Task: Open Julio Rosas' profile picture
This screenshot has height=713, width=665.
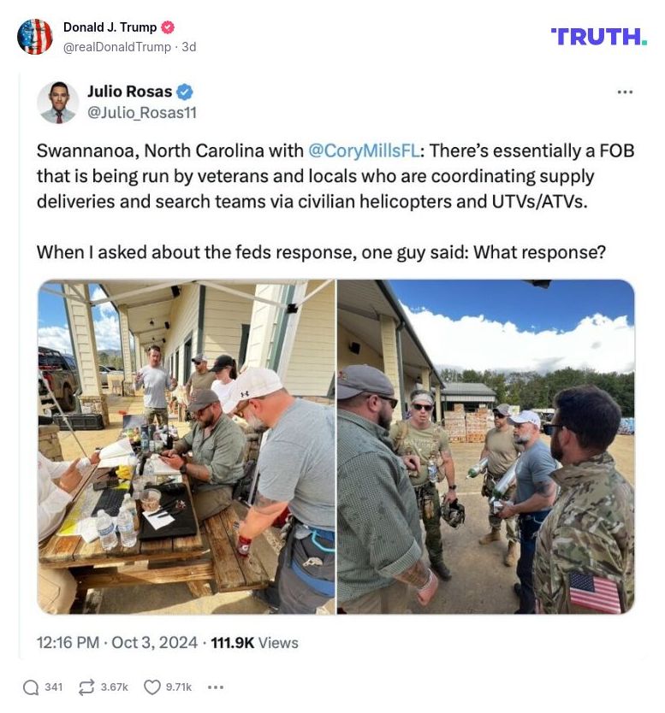Action: (x=58, y=103)
